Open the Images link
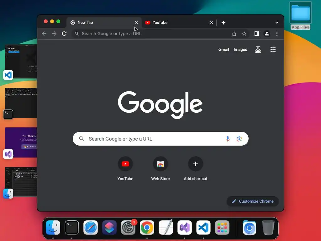Viewport: 321px width, 241px height. coord(240,49)
